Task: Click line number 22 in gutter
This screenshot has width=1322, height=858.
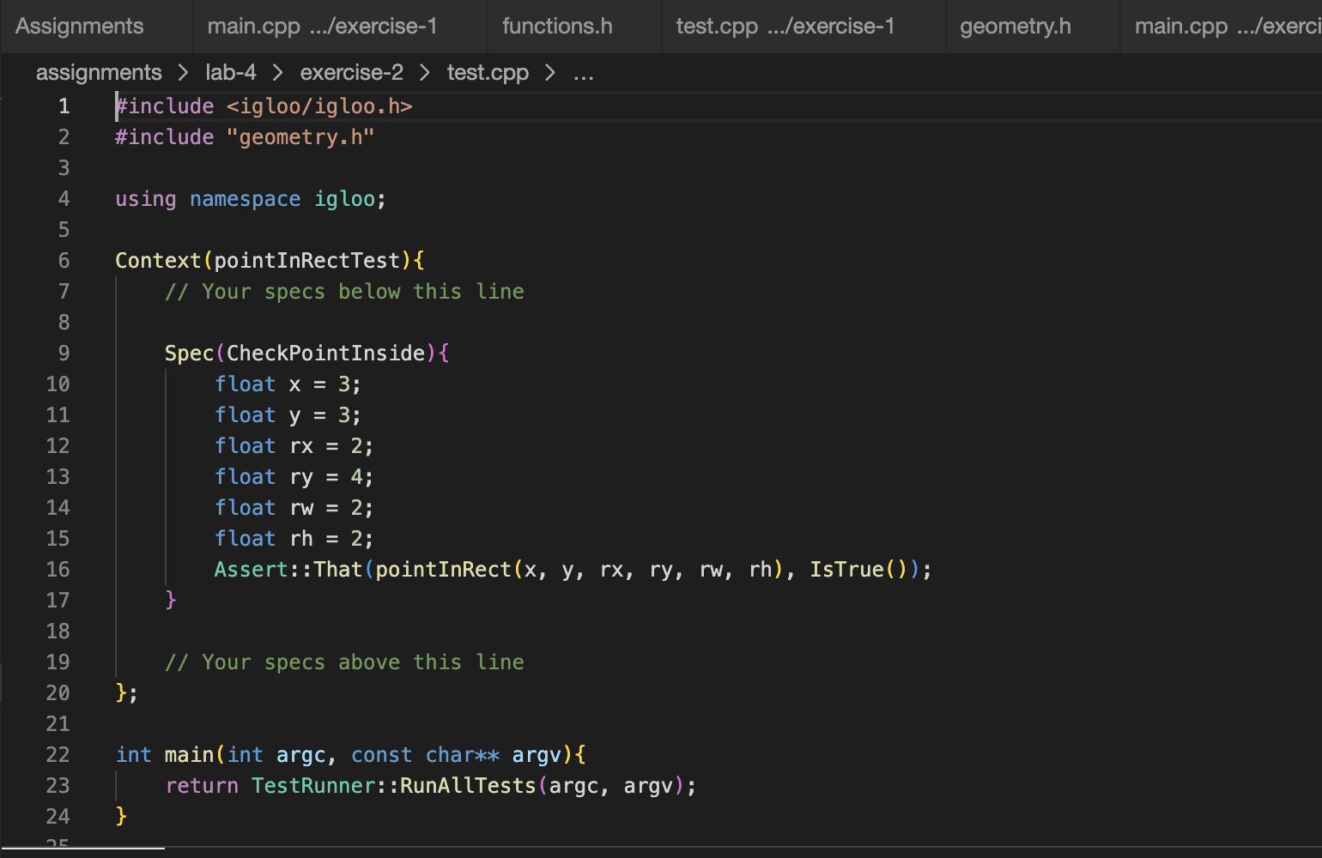Action: pyautogui.click(x=58, y=755)
